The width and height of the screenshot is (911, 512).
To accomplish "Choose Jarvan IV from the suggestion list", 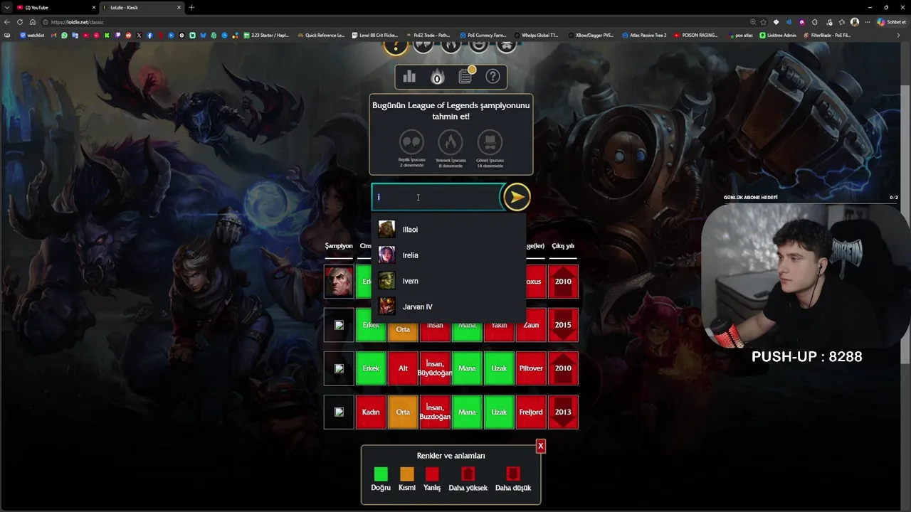I will click(x=448, y=306).
